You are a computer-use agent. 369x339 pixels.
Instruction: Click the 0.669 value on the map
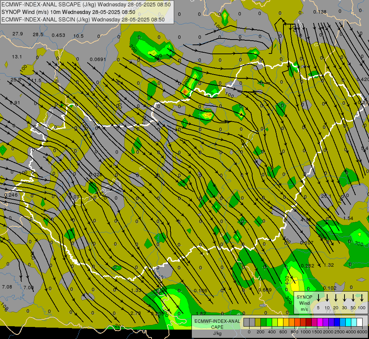coord(265,290)
